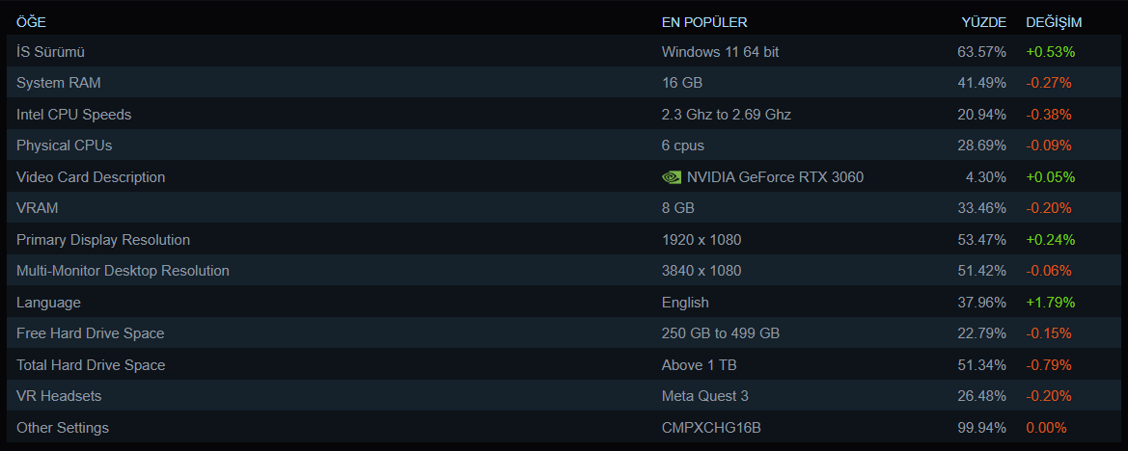
Task: Expand the İS Sürümü row
Action: [58, 52]
